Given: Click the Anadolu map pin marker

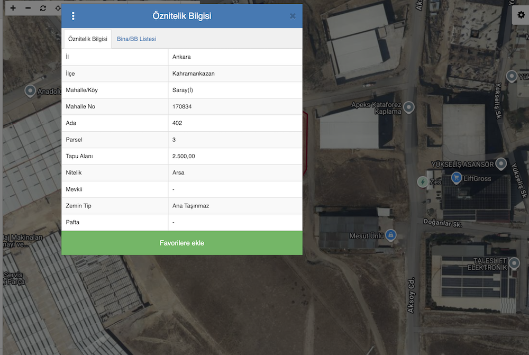Looking at the screenshot, I should [x=30, y=91].
